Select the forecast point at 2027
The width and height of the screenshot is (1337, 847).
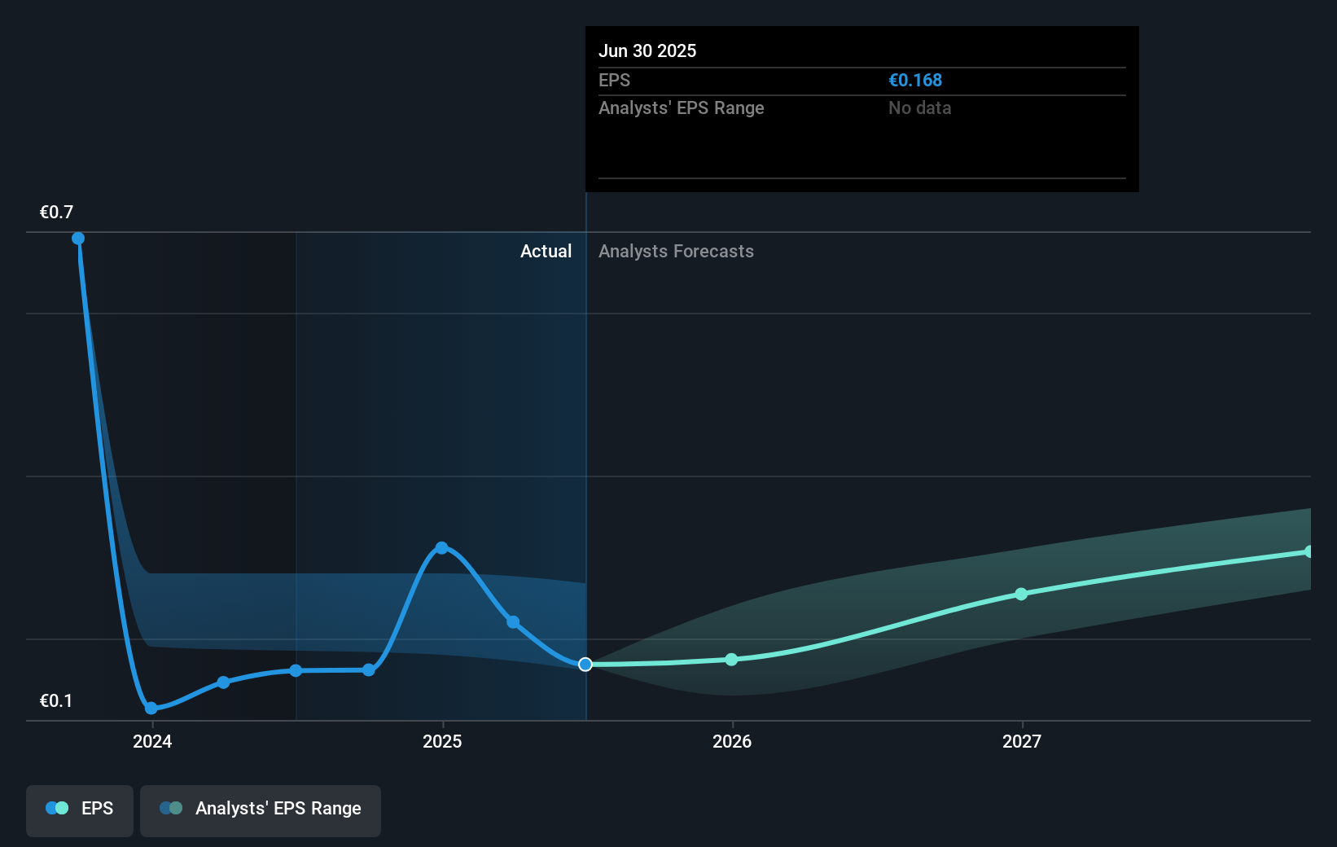coord(1021,595)
